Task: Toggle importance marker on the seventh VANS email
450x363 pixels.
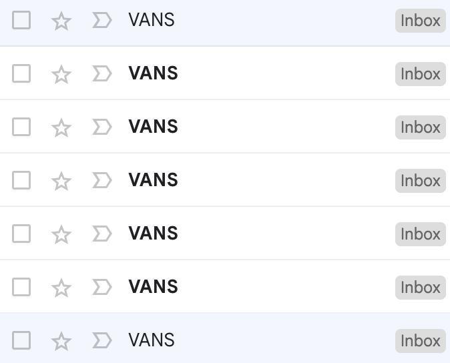Action: [101, 340]
